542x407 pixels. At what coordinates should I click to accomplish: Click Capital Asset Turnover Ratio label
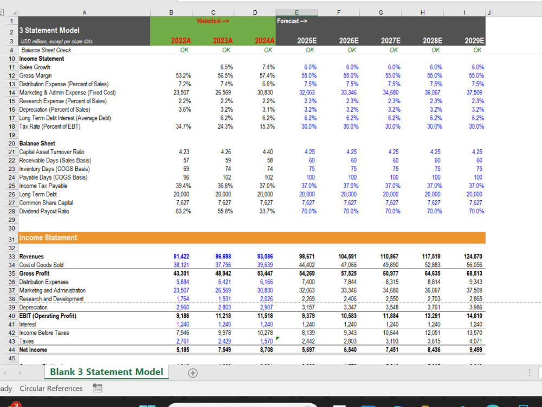(51, 152)
